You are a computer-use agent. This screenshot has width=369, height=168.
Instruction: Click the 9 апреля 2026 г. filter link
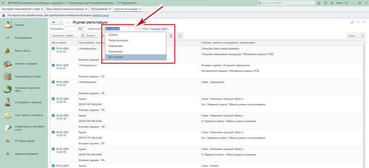tap(159, 28)
